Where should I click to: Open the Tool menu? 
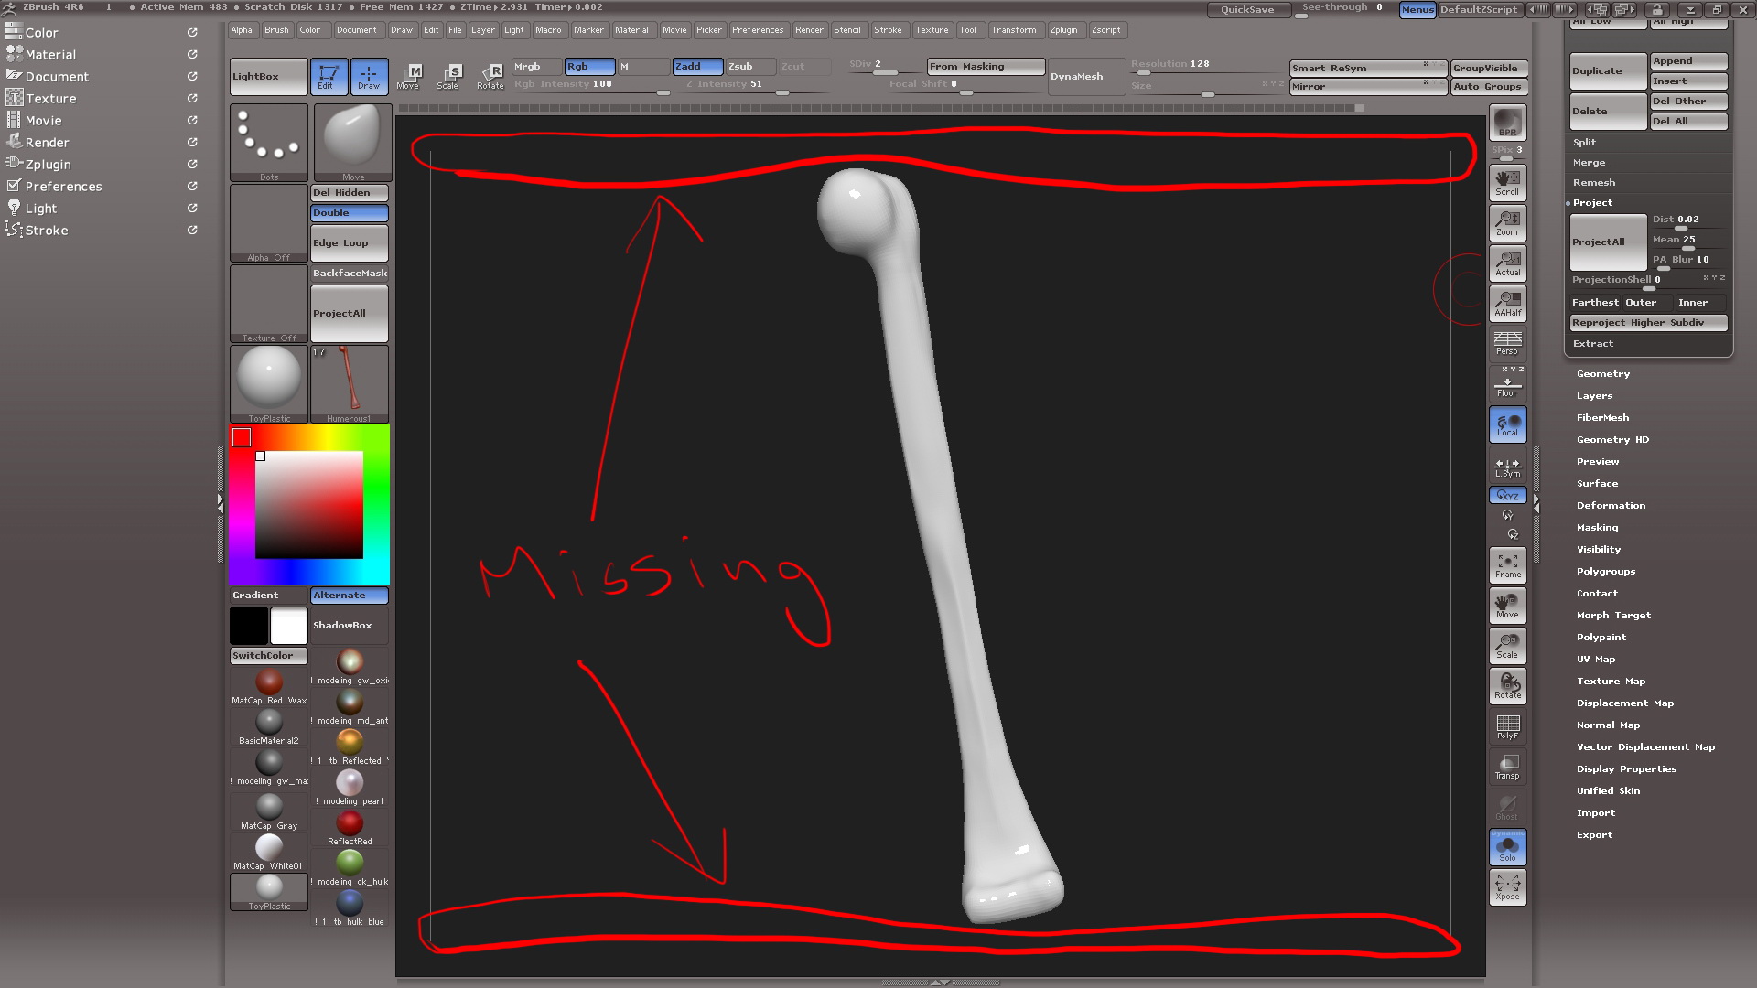point(969,29)
